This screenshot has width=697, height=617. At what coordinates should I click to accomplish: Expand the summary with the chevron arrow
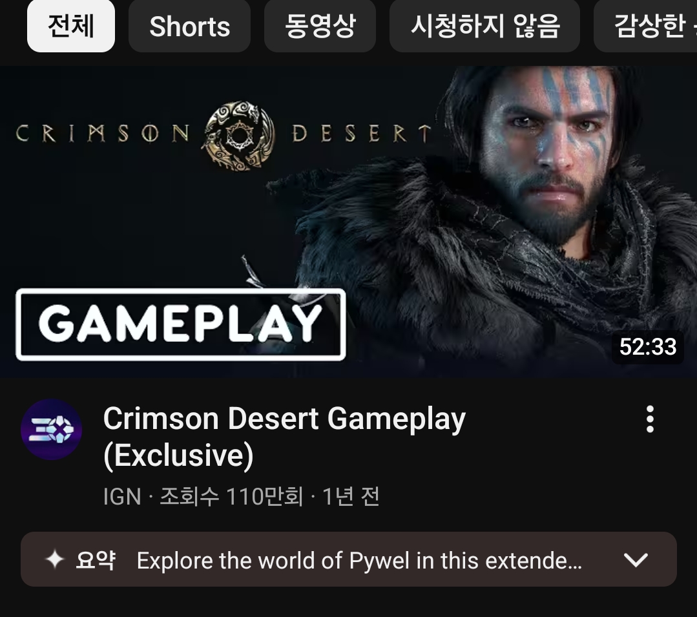636,559
